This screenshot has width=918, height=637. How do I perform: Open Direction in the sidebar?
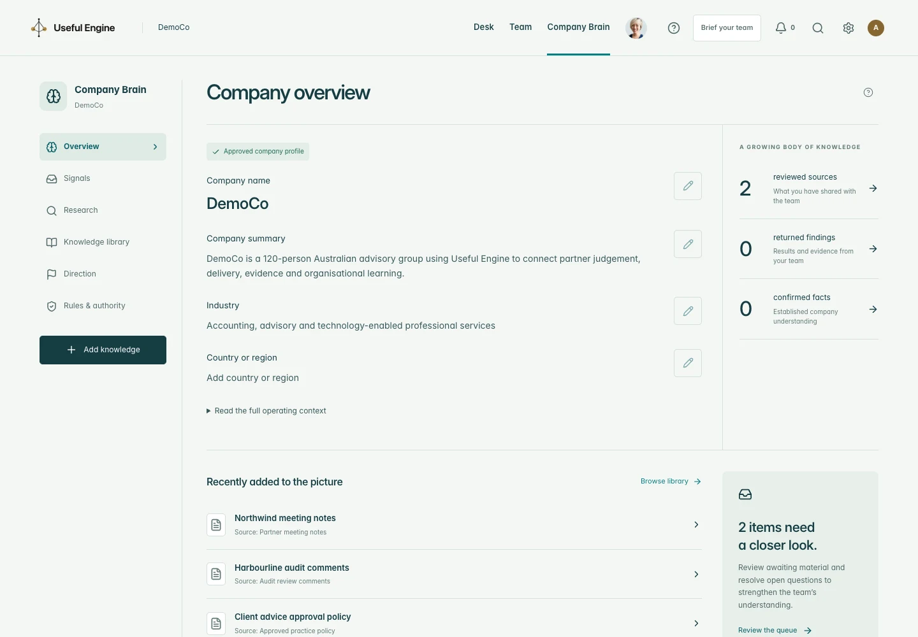click(x=103, y=274)
